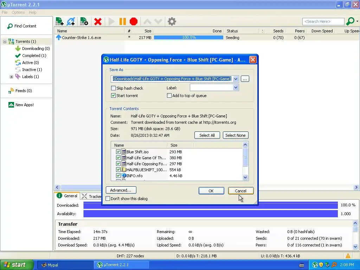
Task: Click the Completed green checkmark icon
Action: coord(18,56)
